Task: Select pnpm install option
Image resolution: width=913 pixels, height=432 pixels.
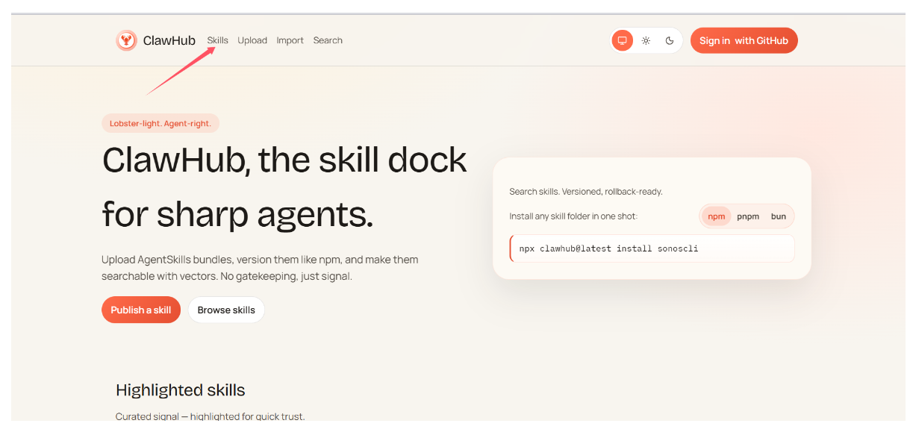Action: point(748,216)
